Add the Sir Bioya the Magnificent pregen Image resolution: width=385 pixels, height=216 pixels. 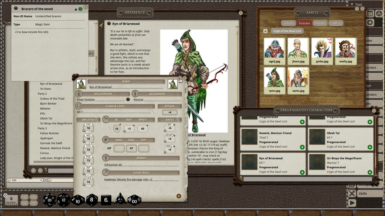370,172
